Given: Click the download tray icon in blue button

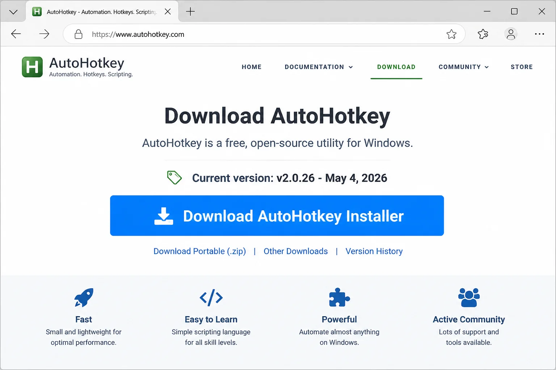Looking at the screenshot, I should pos(164,216).
